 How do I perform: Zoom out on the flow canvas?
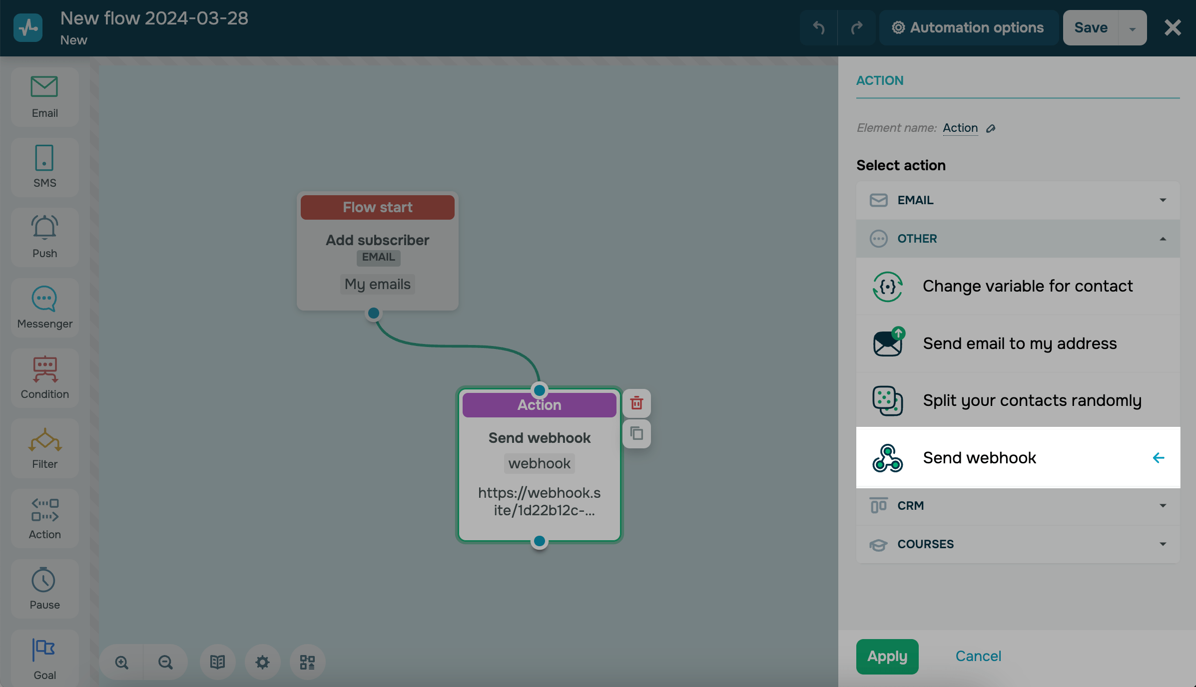[x=165, y=662]
